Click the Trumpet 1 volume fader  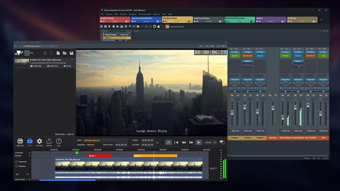click(x=233, y=112)
